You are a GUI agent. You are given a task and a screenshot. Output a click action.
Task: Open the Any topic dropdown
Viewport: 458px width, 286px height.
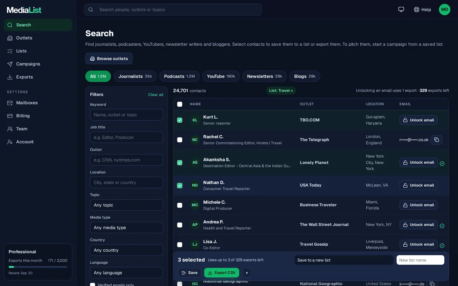pyautogui.click(x=127, y=205)
